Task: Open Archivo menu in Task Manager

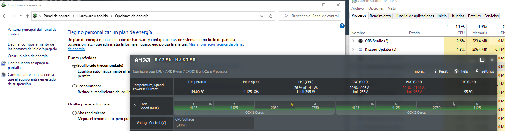Action: 358,8
